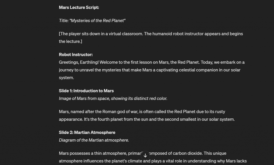Click the text 'Mars possesses a thin atmosphere'
The width and height of the screenshot is (274, 165).
[x=93, y=153]
